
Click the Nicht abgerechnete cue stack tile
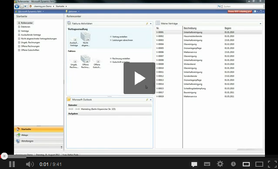click(85, 39)
